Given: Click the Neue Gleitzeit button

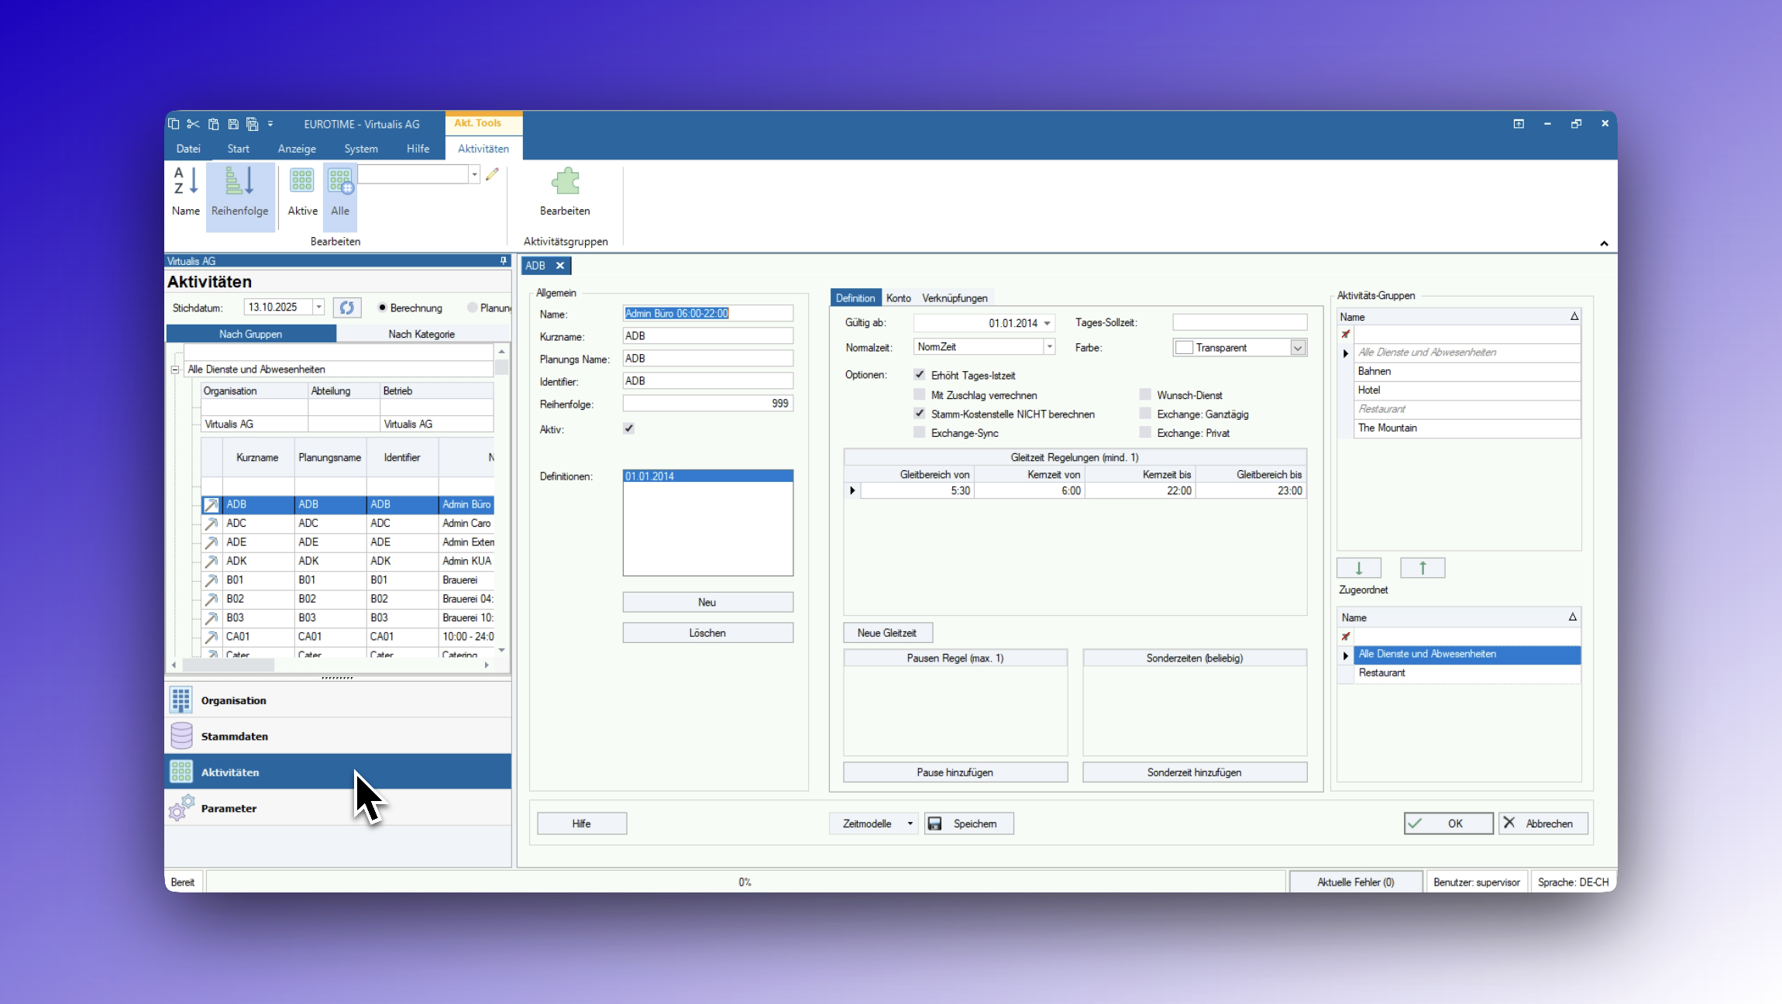Looking at the screenshot, I should pyautogui.click(x=887, y=633).
